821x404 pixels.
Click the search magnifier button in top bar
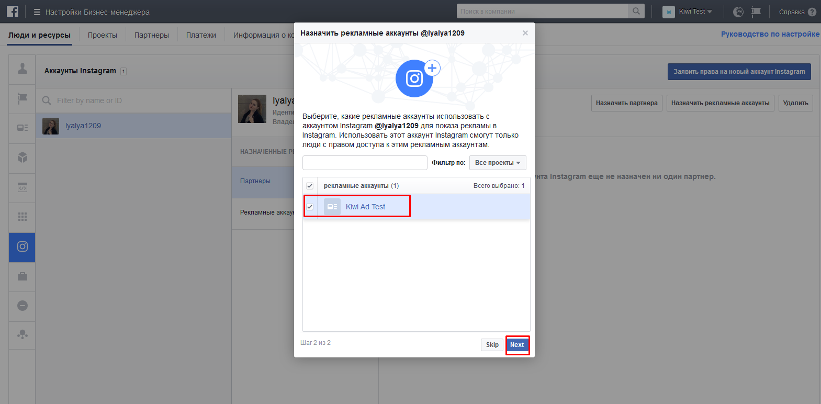coord(636,11)
